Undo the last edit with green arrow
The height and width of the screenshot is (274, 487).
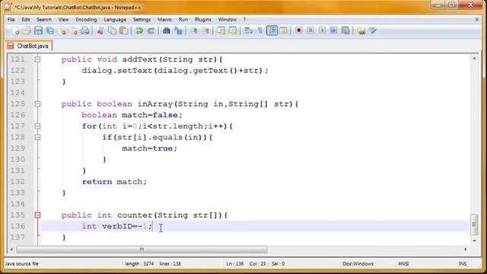click(x=139, y=30)
